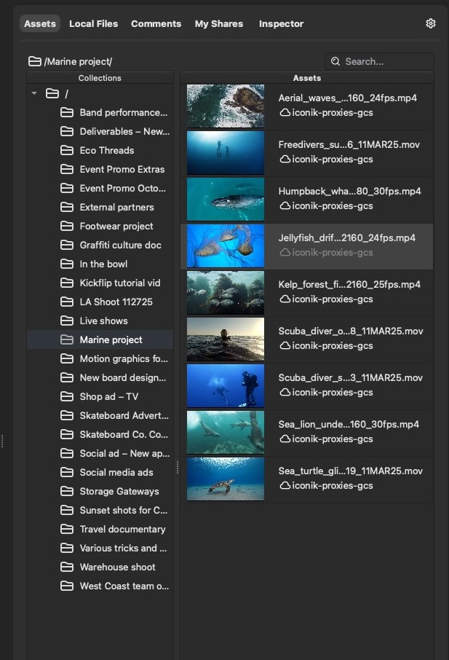Image resolution: width=449 pixels, height=660 pixels.
Task: Click the Freedivers asset filename
Action: click(x=349, y=145)
